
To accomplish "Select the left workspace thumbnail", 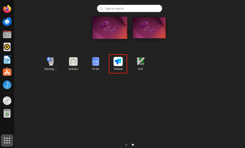I will pyautogui.click(x=110, y=28).
